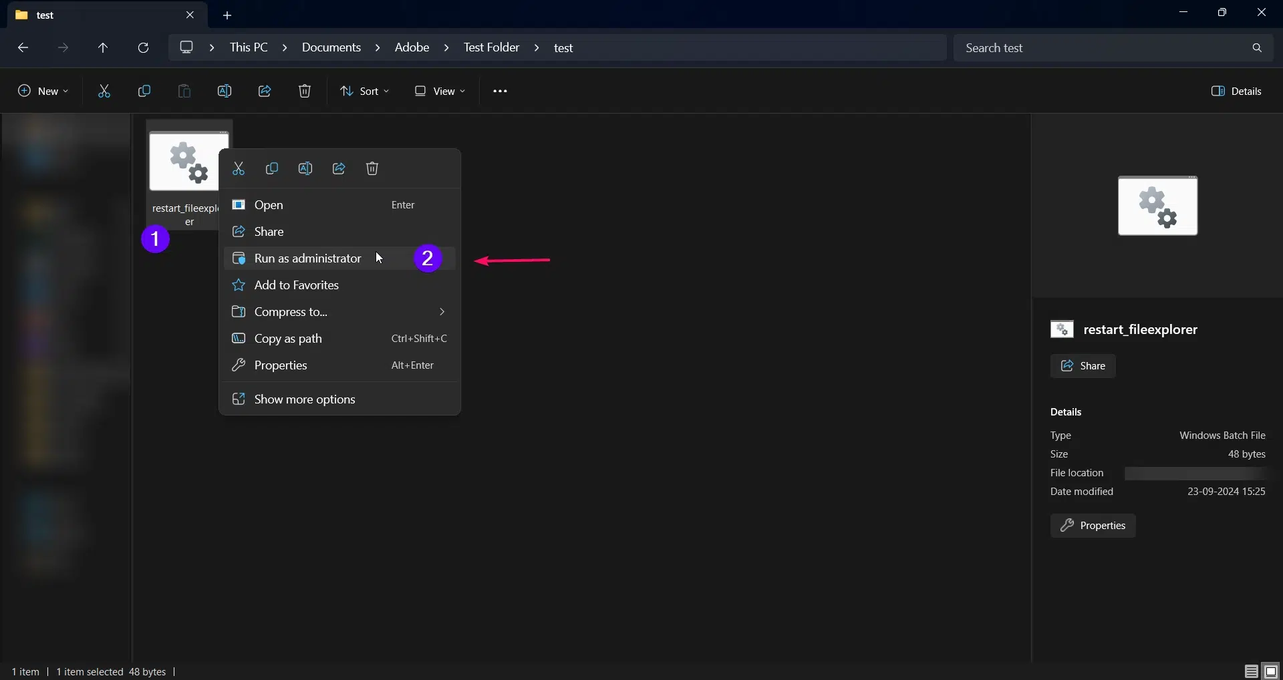Click Adobe in the address bar
Screen dimensions: 1283x680
pos(412,47)
